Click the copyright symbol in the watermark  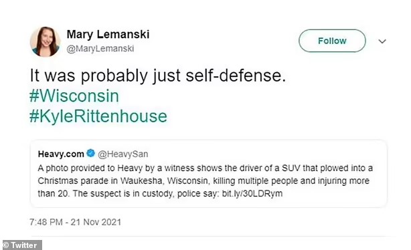6,245
